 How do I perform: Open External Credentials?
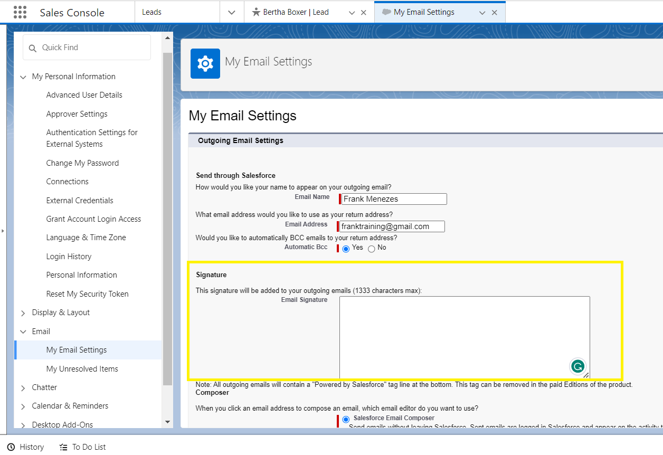click(80, 201)
